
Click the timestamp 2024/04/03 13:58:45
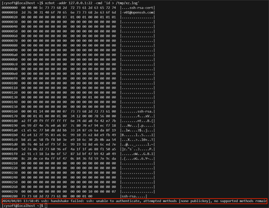pos(20,201)
